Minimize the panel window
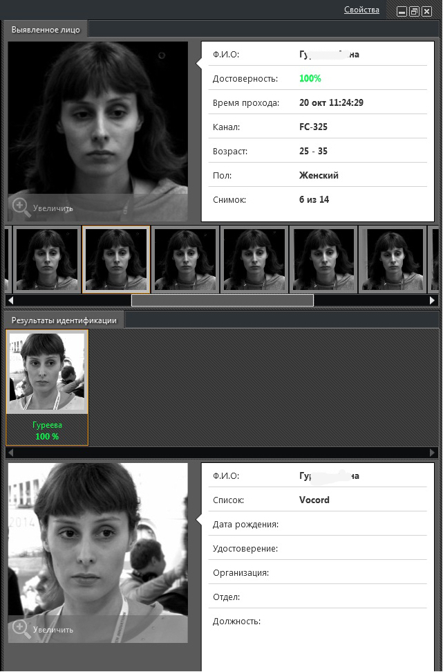This screenshot has height=672, width=443. [x=402, y=11]
